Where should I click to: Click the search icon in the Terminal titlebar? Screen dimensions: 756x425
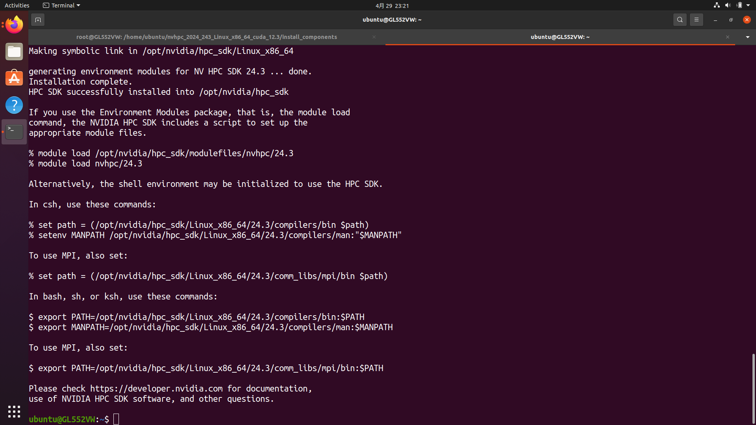point(680,19)
